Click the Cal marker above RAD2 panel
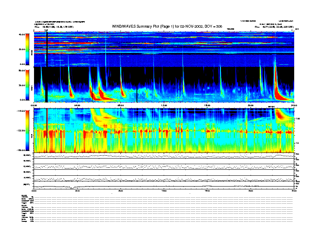Image resolution: width=317 pixels, height=245 pixels. coord(46,30)
